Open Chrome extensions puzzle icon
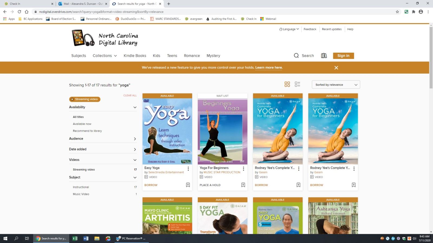This screenshot has width=433, height=243. pos(414,12)
